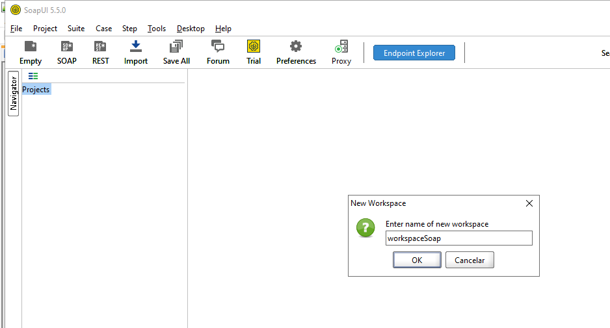
Task: Click the 'New Workspace' dialog title
Action: coord(378,203)
